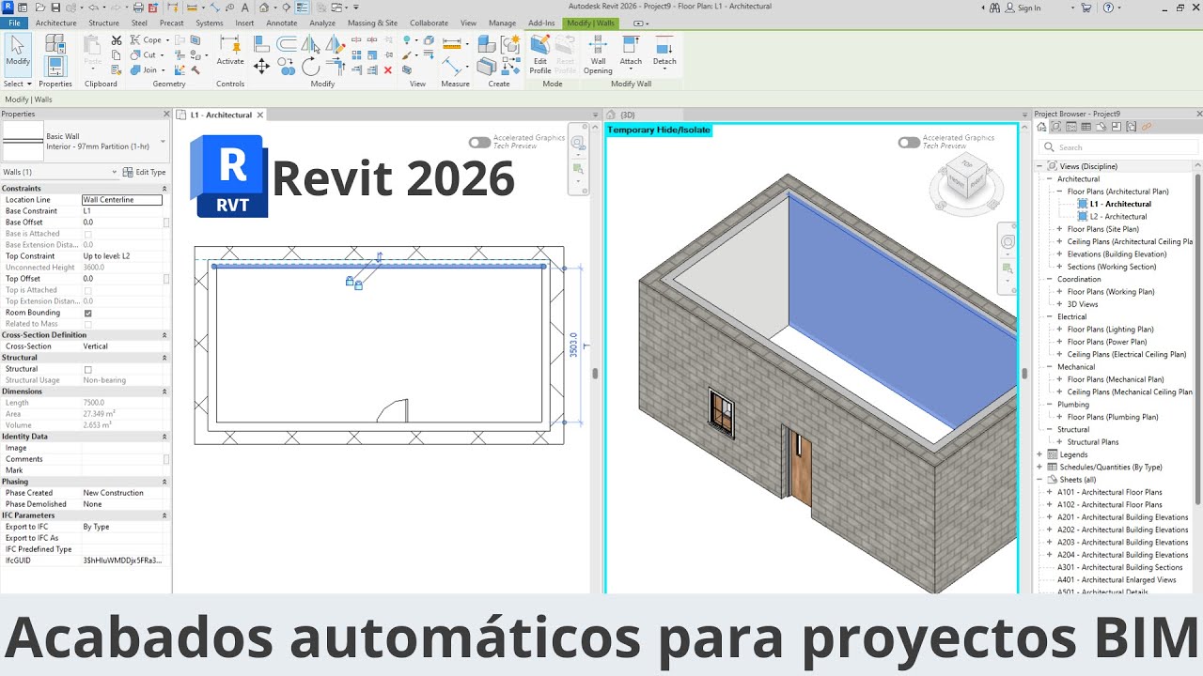Screen dimensions: 1203x676
Task: Click the Top Constraint value Up to level: L2
Action: point(122,256)
